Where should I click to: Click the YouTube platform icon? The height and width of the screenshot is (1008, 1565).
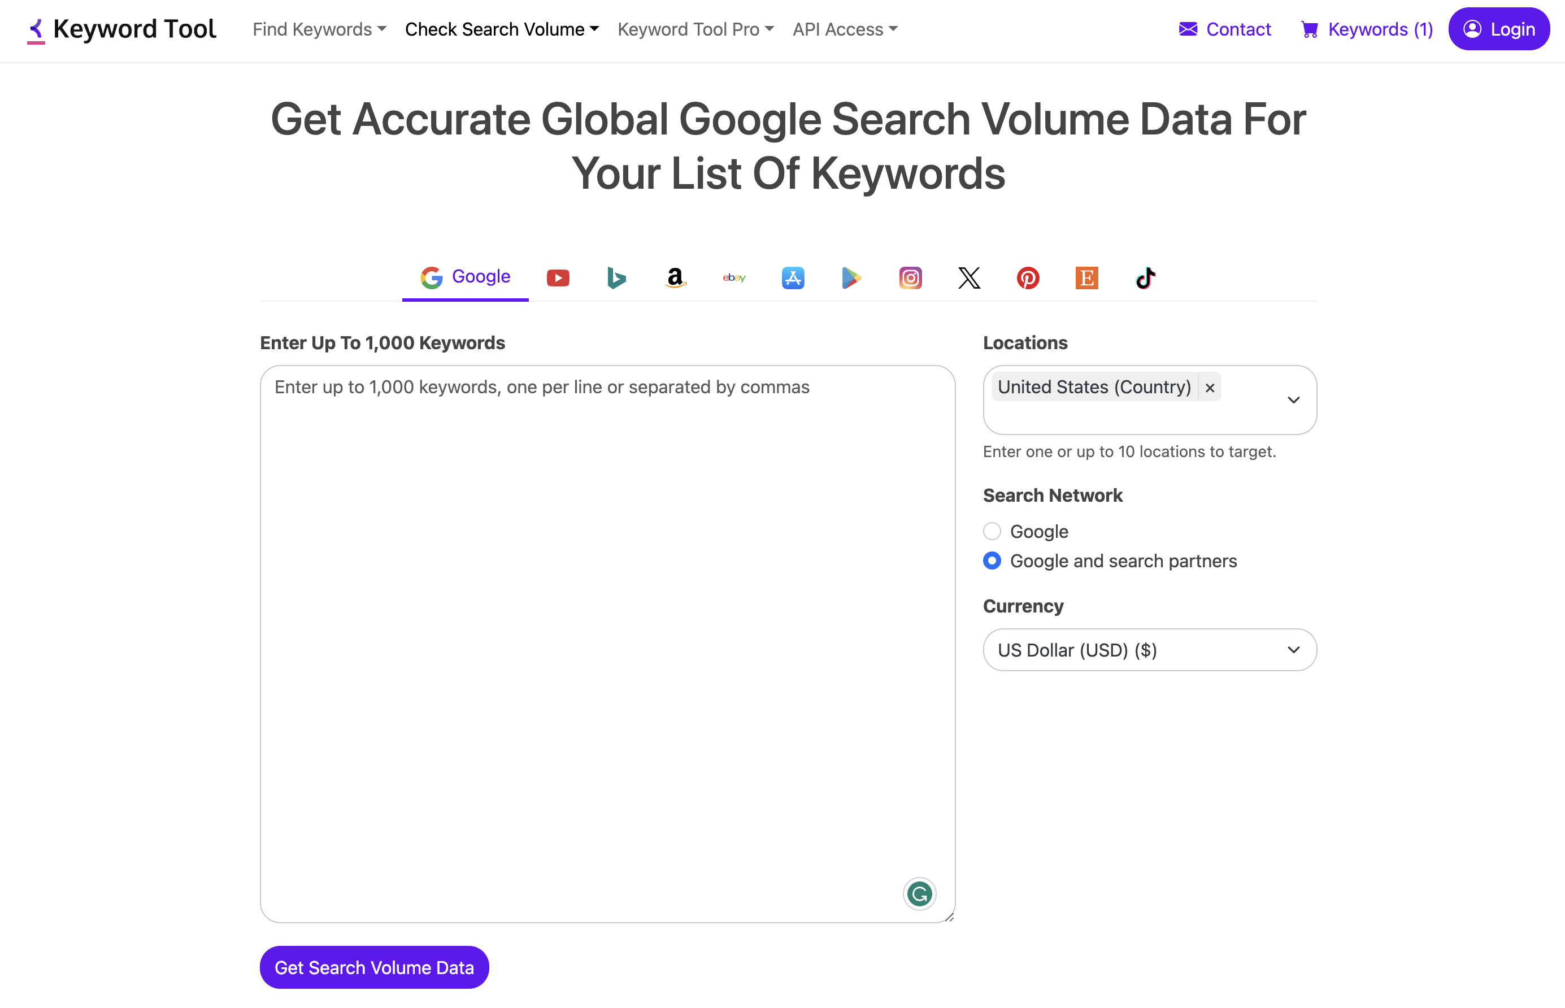pos(558,276)
